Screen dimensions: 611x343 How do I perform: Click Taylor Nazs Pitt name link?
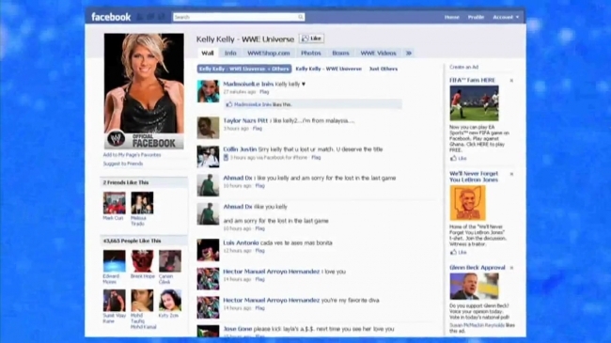point(245,120)
